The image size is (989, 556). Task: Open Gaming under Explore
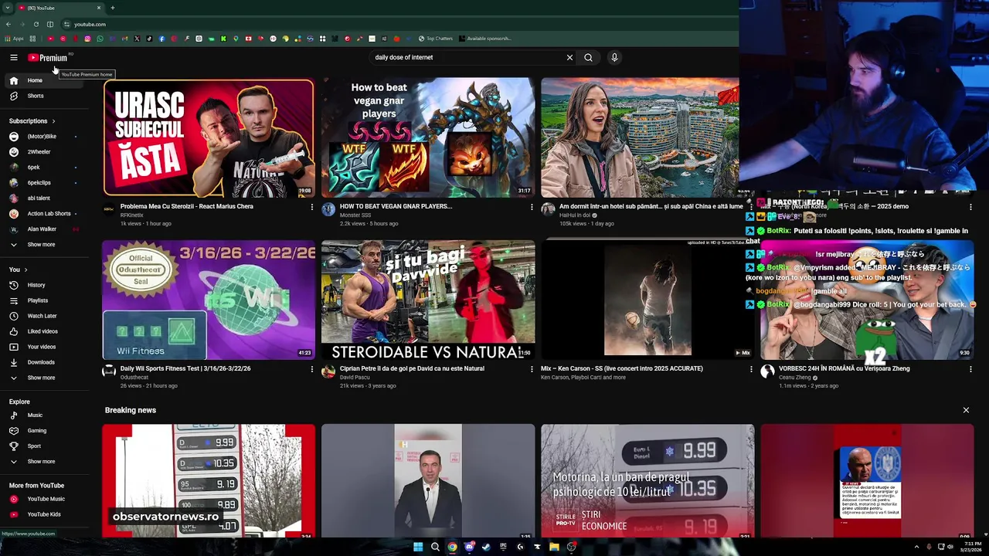(x=46, y=431)
